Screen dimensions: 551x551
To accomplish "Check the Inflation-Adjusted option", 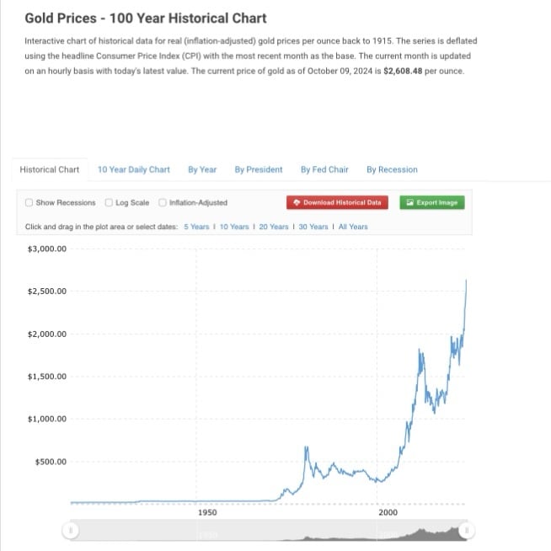I will (163, 202).
